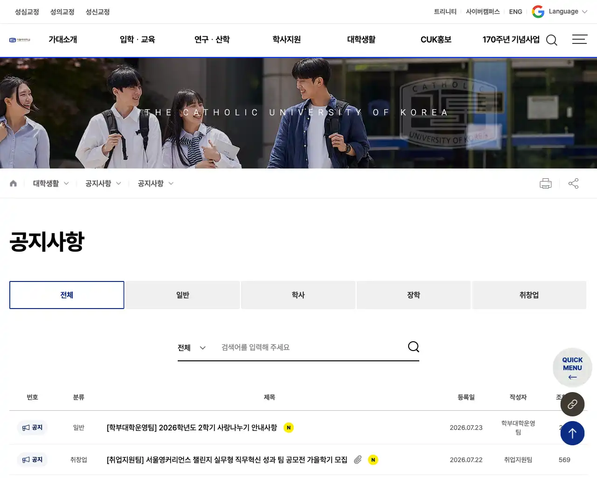Expand the 대학생활 breadcrumb dropdown
Screen dimensions: 597x478
pyautogui.click(x=51, y=183)
